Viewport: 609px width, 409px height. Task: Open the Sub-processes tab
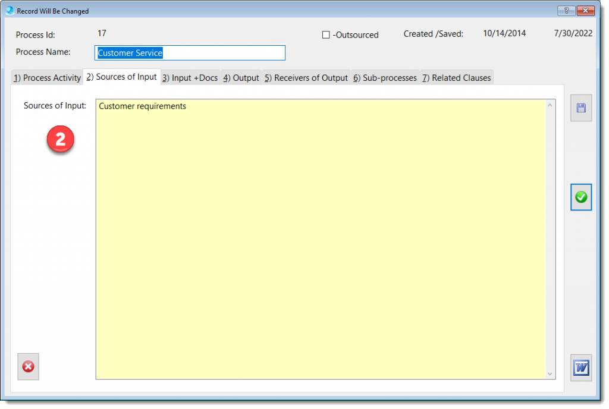(385, 78)
